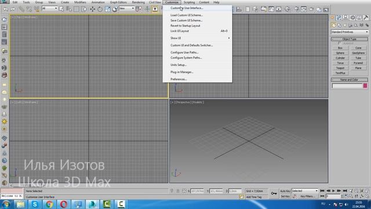Select the Geometry category icon
This screenshot has height=209, width=371.
pos(334,25)
